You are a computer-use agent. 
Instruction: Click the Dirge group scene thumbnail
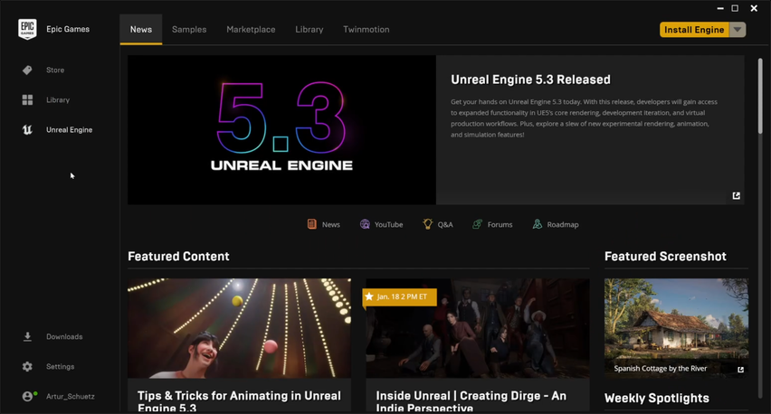coord(478,328)
